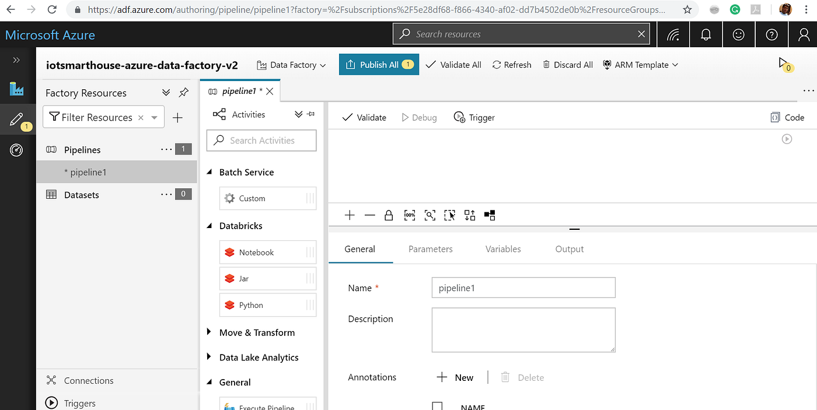Click inside the pipeline Description field
The image size is (817, 410).
click(523, 330)
